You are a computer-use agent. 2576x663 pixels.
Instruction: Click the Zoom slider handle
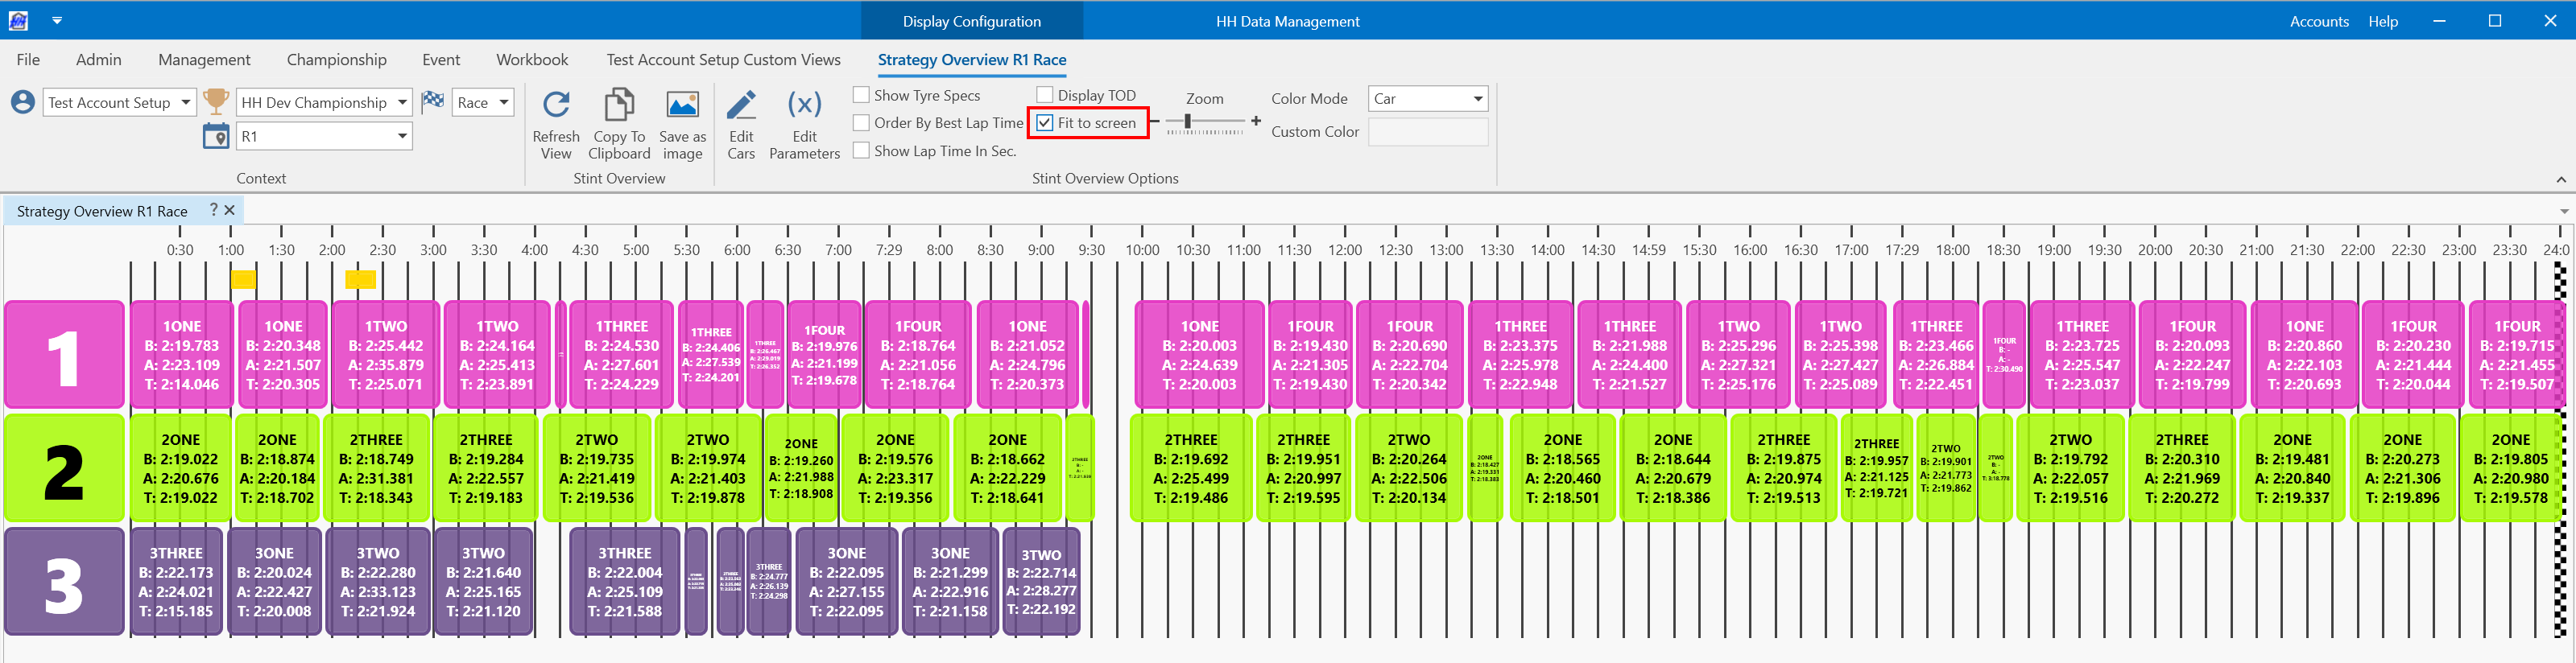pyautogui.click(x=1187, y=121)
